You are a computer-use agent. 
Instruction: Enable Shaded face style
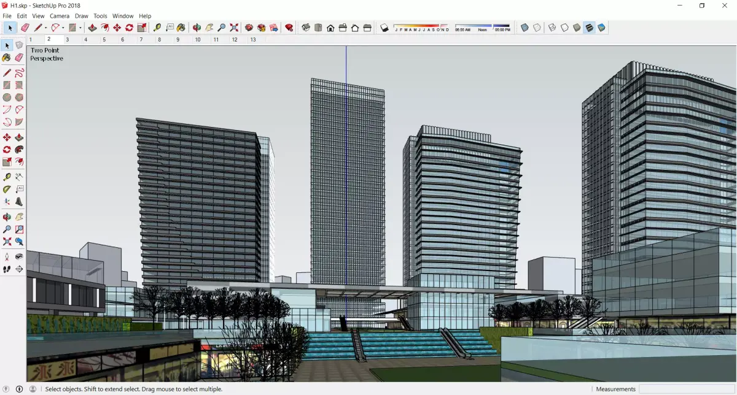[577, 28]
